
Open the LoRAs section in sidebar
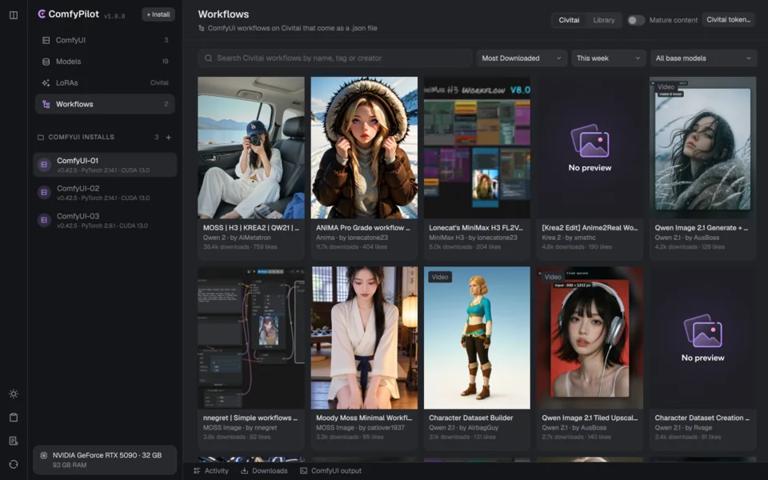pos(105,82)
